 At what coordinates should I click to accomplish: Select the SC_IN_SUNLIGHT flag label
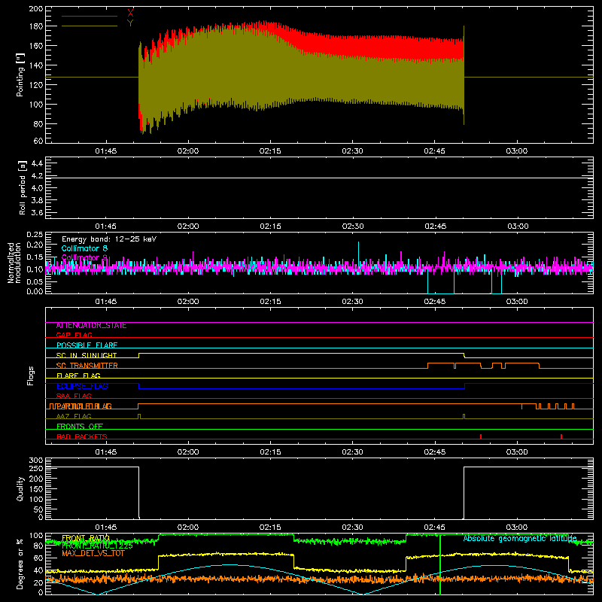tap(87, 355)
